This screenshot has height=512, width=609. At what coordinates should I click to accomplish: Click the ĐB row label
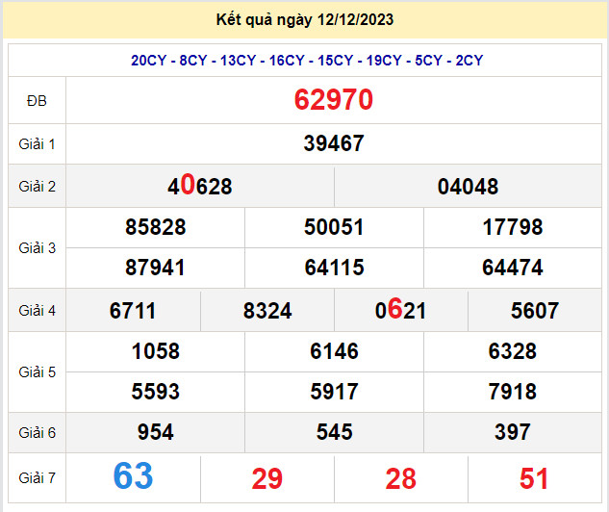click(37, 101)
